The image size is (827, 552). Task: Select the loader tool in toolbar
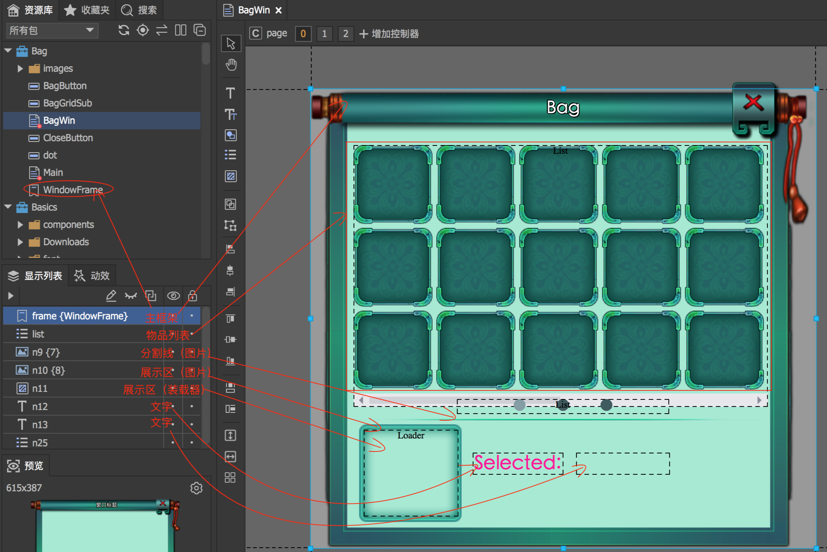pyautogui.click(x=230, y=176)
